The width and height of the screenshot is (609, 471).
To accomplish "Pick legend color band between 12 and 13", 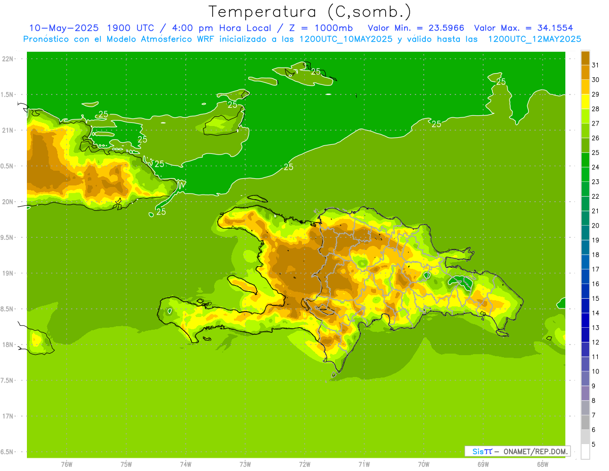I will pos(585,335).
